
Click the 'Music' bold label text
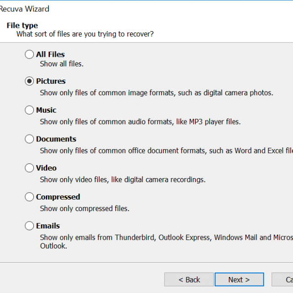pyautogui.click(x=46, y=110)
